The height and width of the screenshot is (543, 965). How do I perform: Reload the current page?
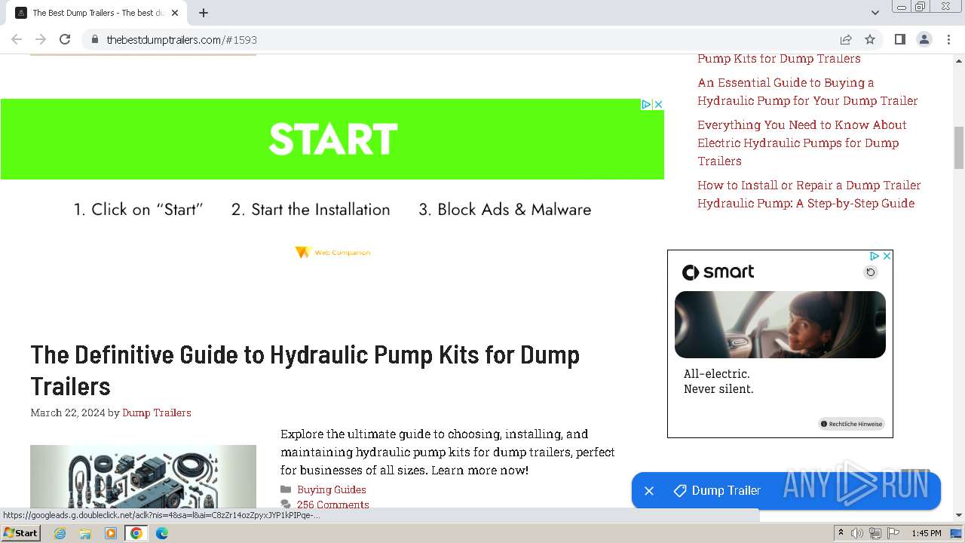65,39
